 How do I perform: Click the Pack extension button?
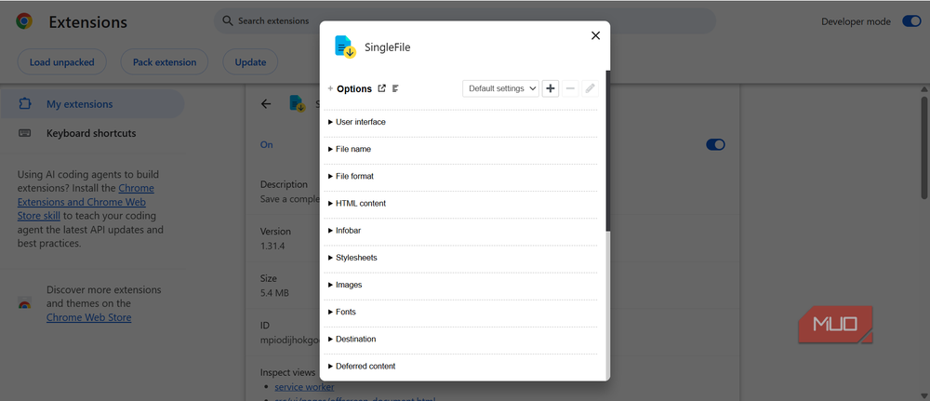(165, 62)
